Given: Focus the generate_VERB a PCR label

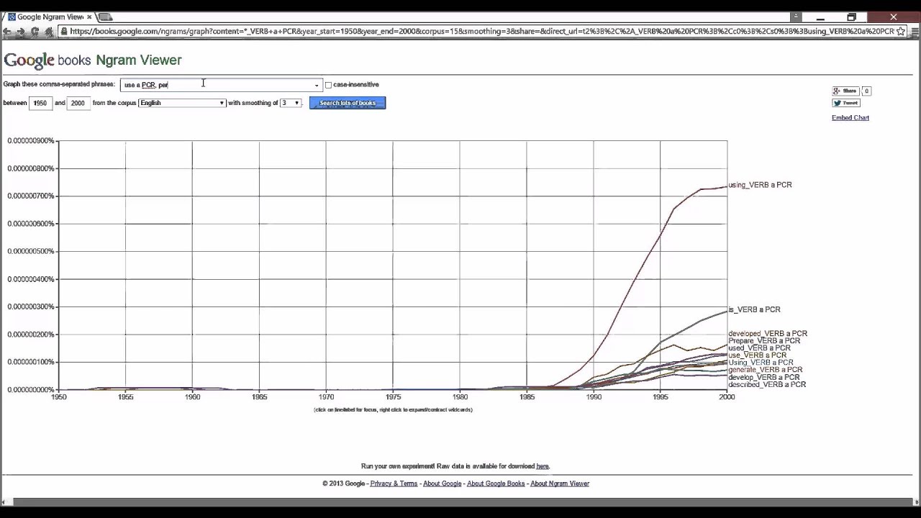Looking at the screenshot, I should tap(765, 370).
